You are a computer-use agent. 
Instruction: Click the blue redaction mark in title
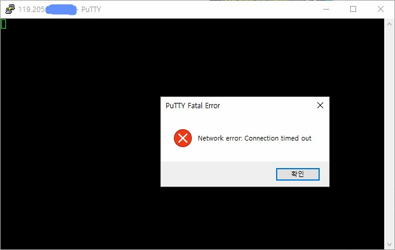(61, 10)
